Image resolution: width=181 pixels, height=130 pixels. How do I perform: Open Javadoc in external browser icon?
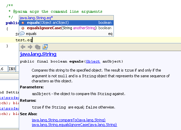pyautogui.click(x=38, y=47)
